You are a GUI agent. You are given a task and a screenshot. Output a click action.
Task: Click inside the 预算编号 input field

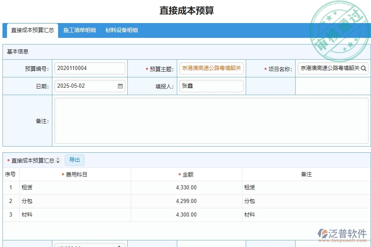[x=89, y=68]
